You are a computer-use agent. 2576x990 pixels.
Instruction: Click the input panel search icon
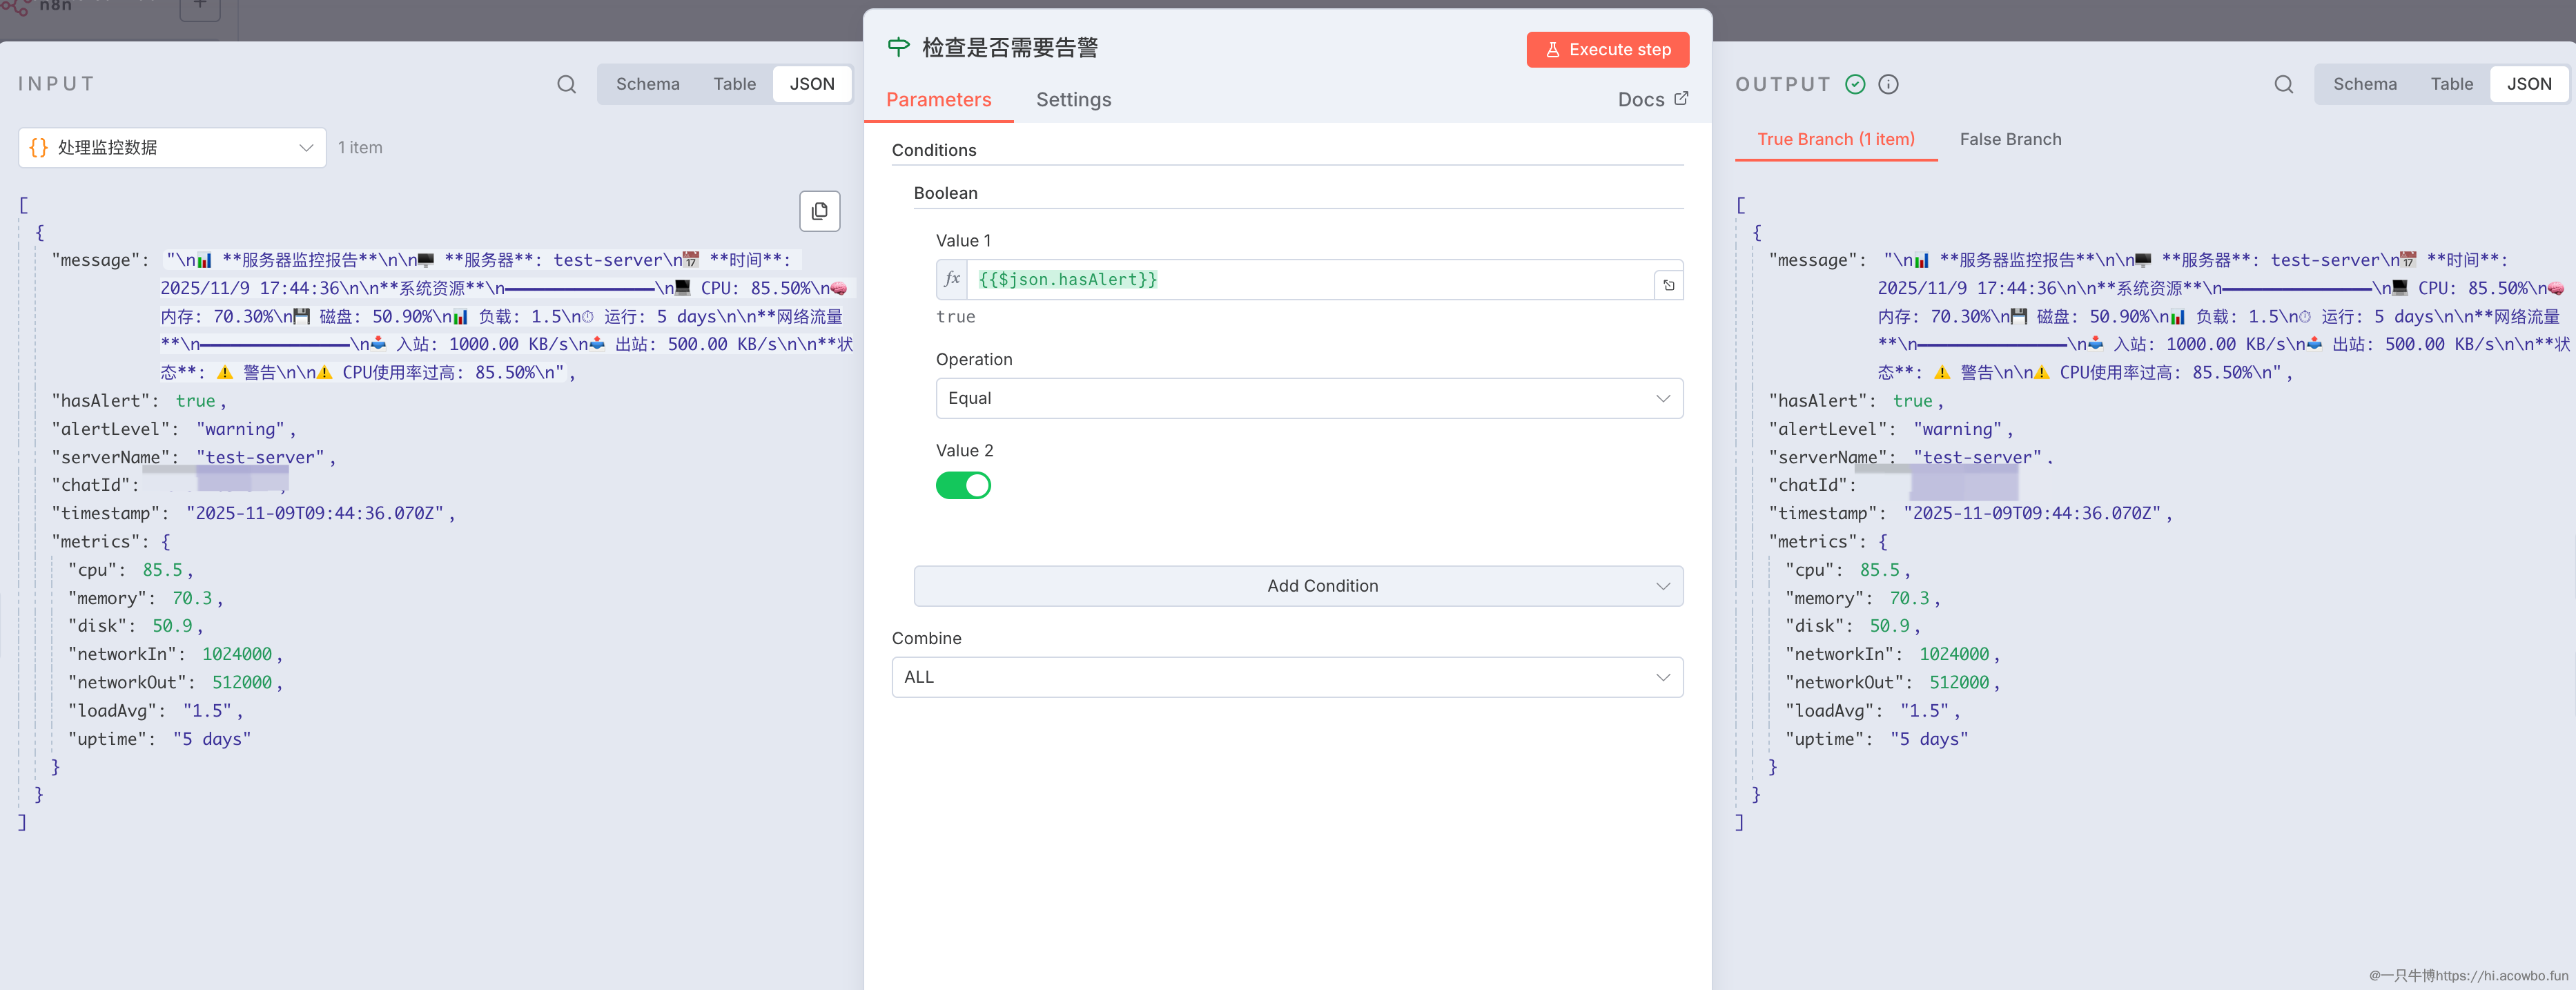566,84
